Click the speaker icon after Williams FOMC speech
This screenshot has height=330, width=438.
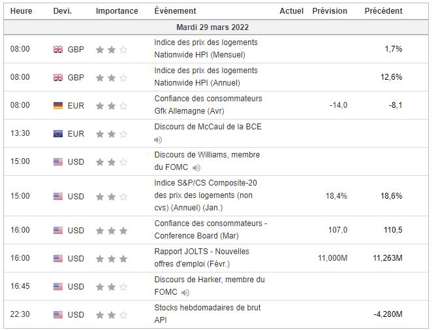[196, 168]
